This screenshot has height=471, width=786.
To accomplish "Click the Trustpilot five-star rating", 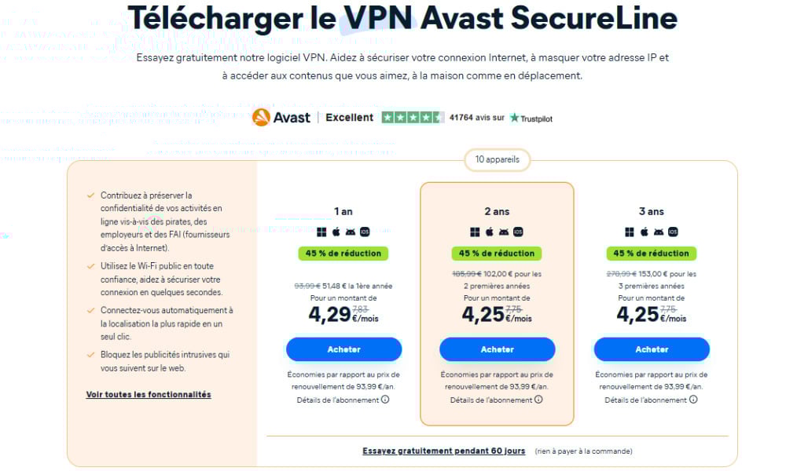I will (412, 118).
